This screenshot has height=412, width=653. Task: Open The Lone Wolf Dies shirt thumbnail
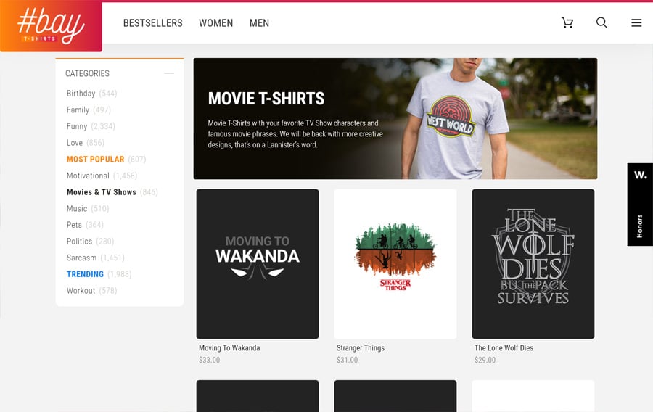coord(533,264)
